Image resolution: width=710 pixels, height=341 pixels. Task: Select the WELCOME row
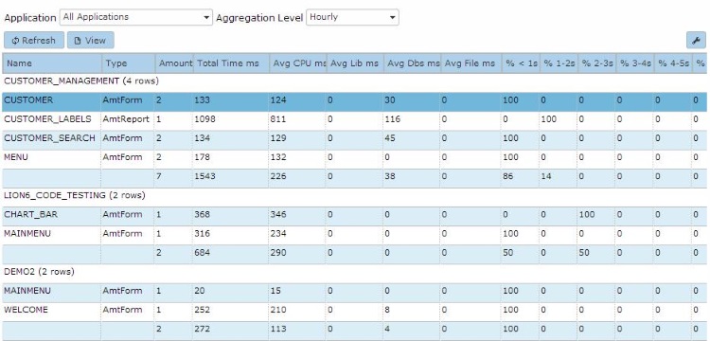tap(354, 310)
